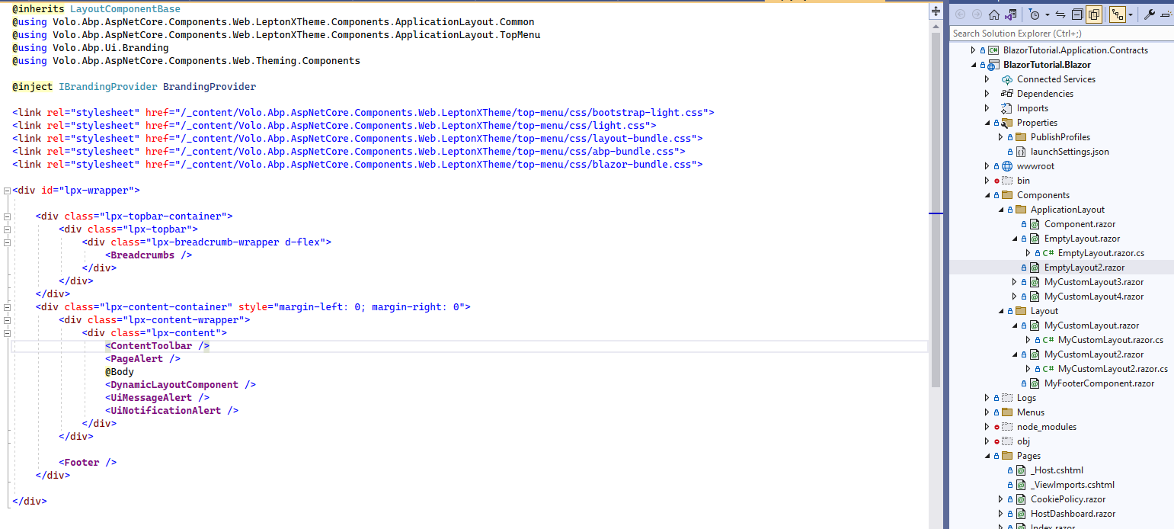Click the Forward navigation arrow in Solution Explorer
This screenshot has height=529, width=1174.
(x=977, y=14)
